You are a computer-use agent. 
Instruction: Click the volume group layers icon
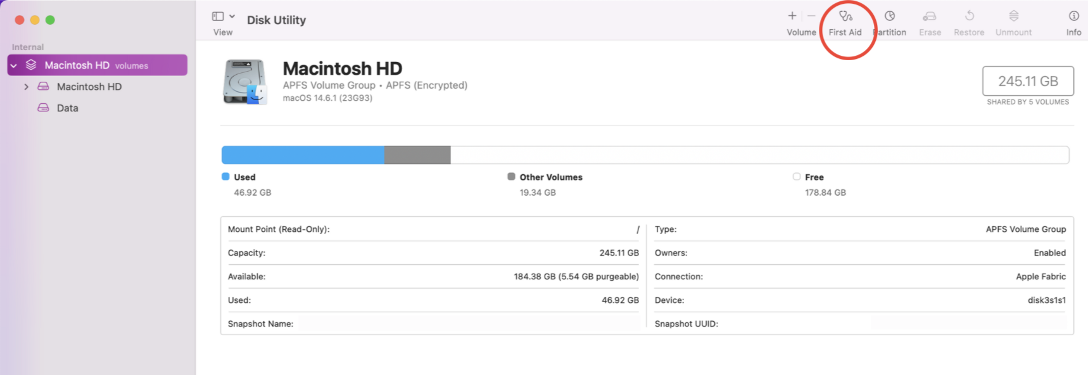31,65
